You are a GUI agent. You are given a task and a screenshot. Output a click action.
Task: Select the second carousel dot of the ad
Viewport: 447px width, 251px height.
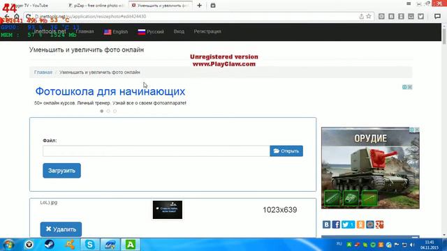point(108,111)
